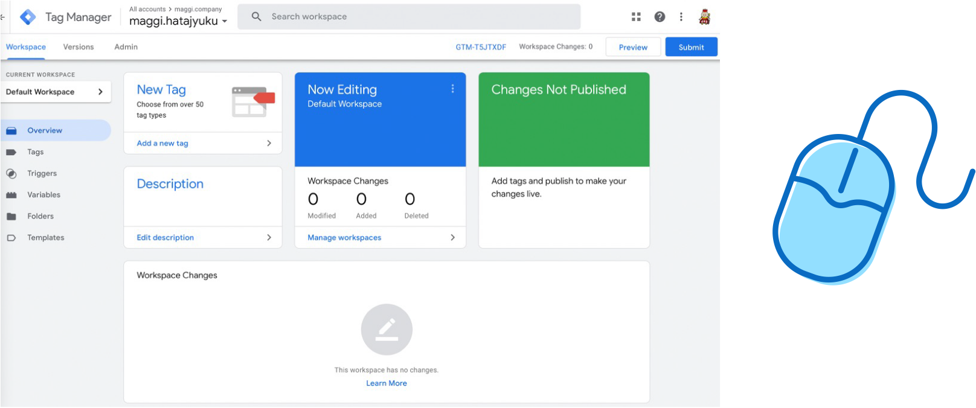Click the chevron next to Add a new tag
This screenshot has width=976, height=408.
point(269,143)
